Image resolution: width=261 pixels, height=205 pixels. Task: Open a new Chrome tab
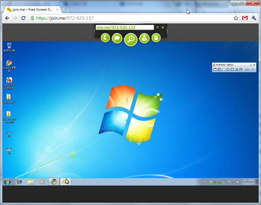pyautogui.click(x=66, y=9)
